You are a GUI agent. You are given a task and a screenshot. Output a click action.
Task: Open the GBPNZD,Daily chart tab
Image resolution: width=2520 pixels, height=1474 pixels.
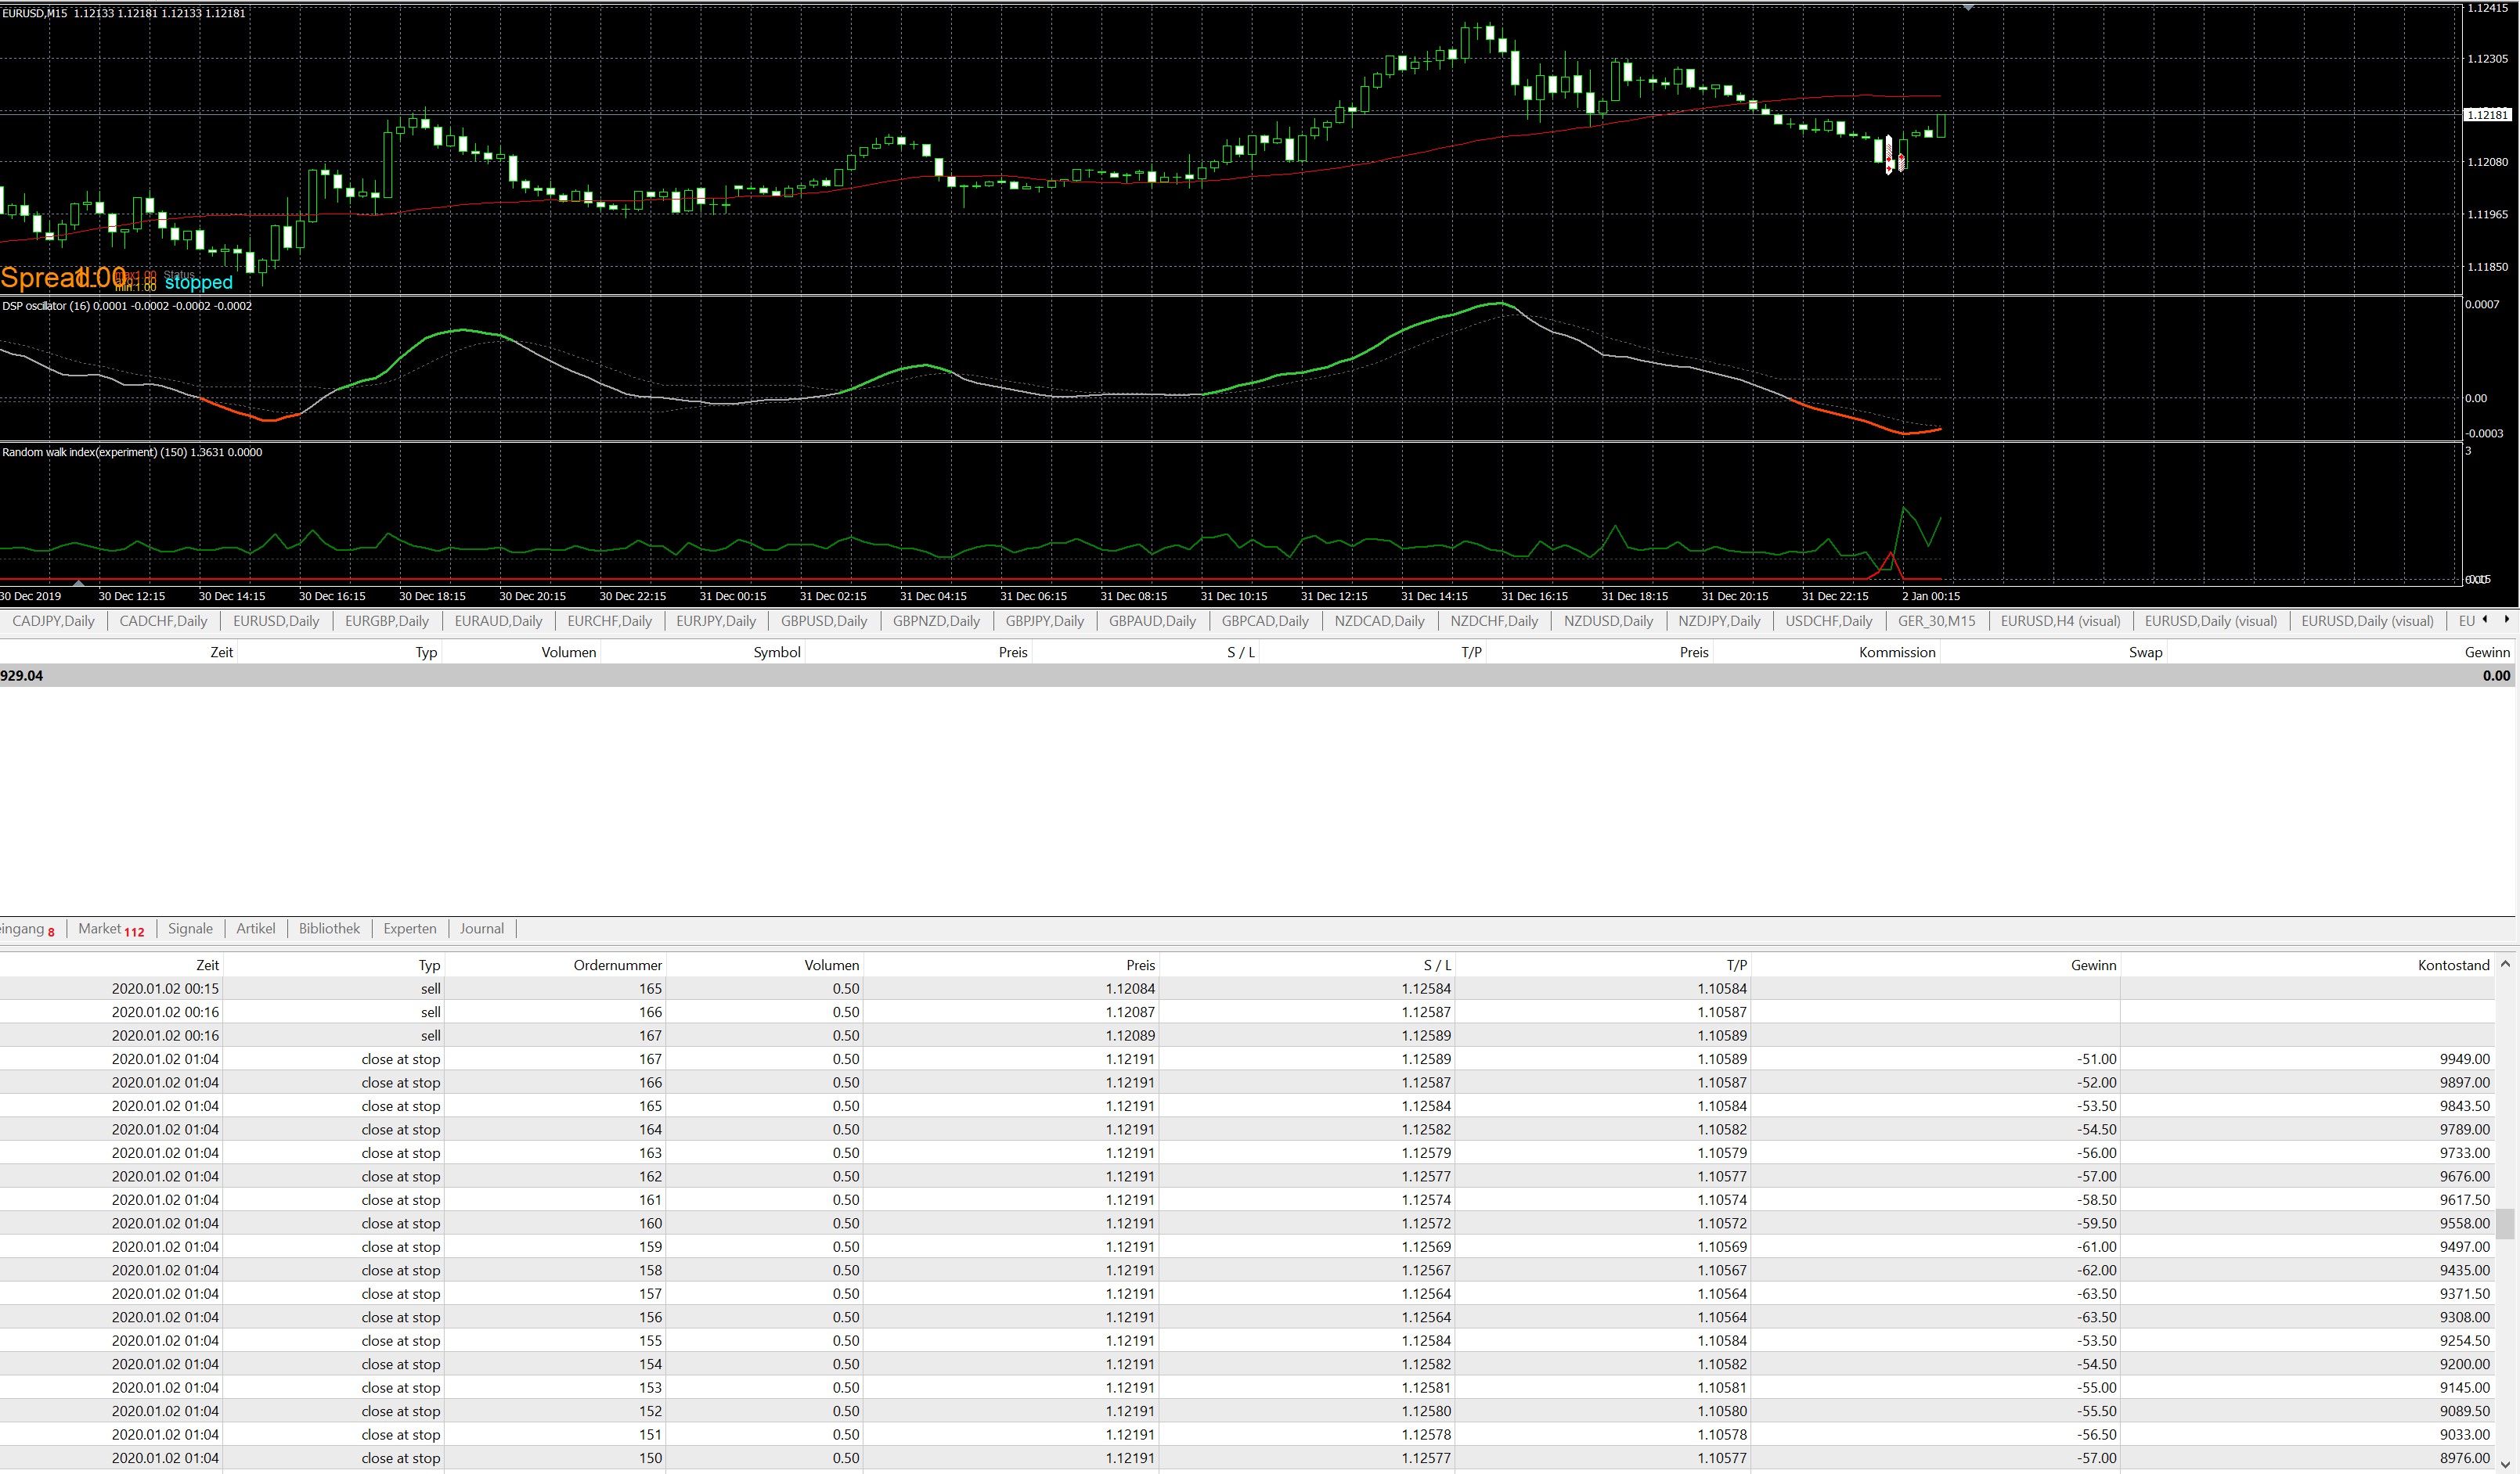[x=936, y=620]
